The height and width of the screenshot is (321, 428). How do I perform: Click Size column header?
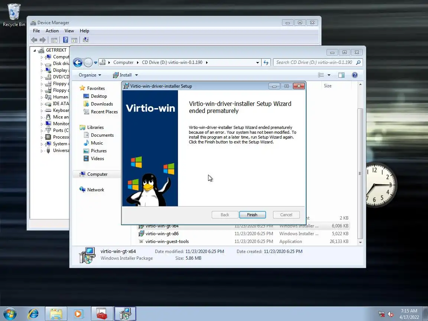328,86
